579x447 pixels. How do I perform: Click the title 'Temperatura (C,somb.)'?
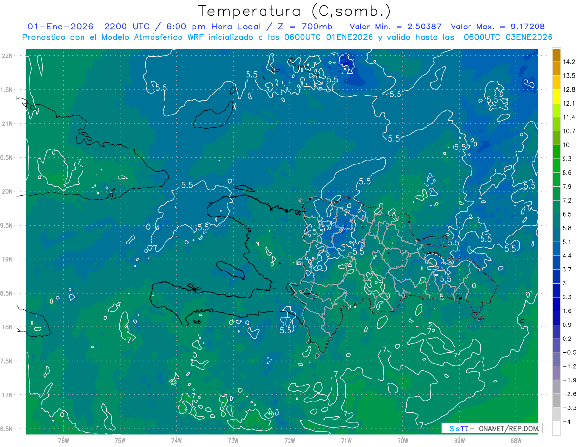click(295, 11)
